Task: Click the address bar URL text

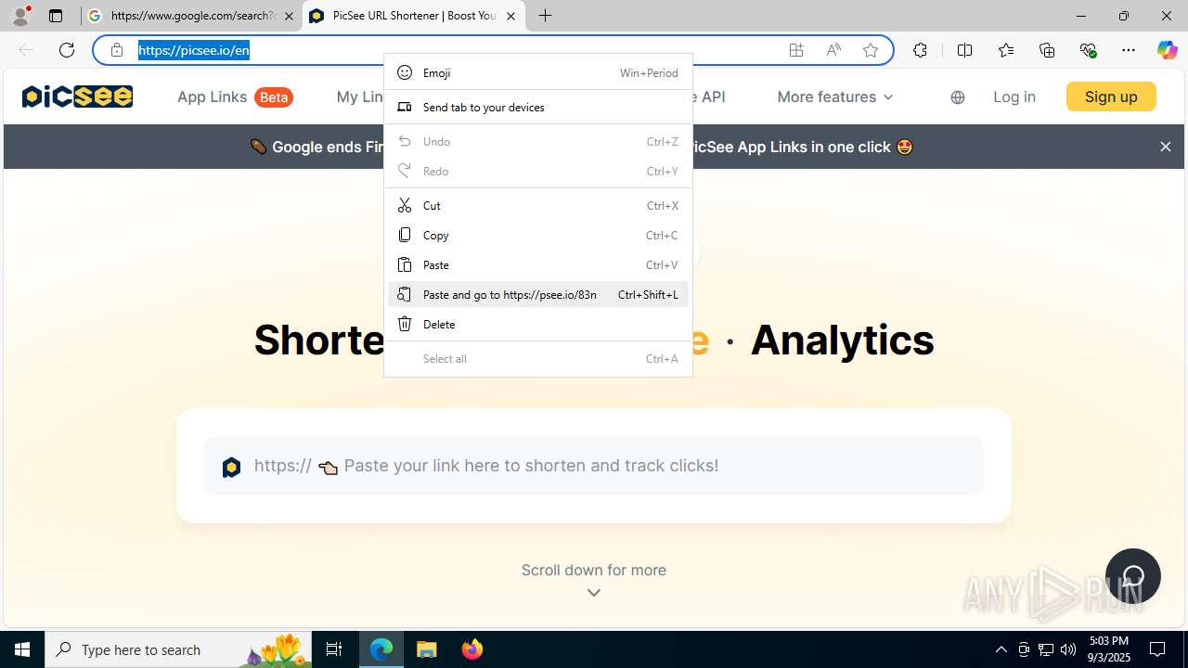Action: [194, 50]
